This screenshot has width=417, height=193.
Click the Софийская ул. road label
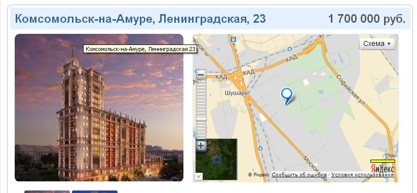coord(352,90)
